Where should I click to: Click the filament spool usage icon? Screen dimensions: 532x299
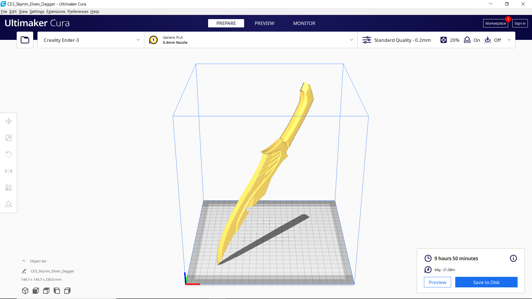point(428,270)
